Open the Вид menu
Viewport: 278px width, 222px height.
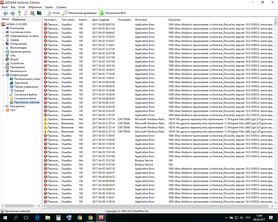[x=13, y=7]
